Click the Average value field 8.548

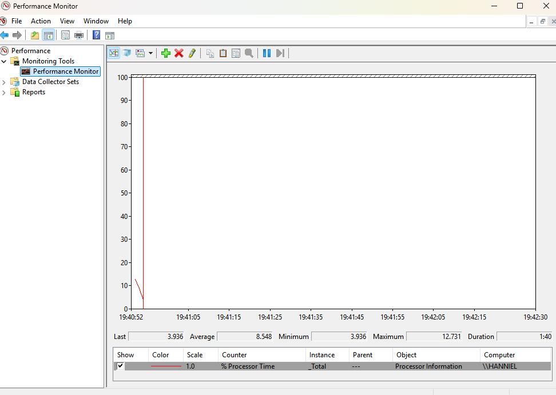pyautogui.click(x=245, y=336)
